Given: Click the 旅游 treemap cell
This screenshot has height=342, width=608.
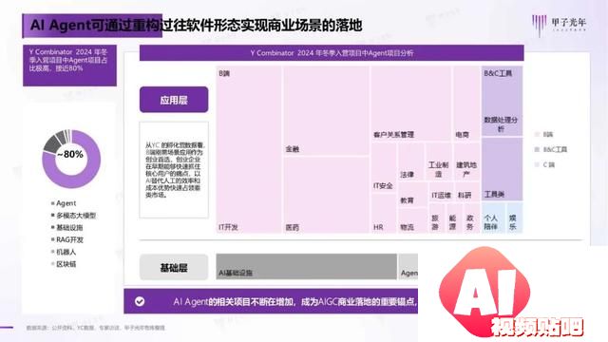Looking at the screenshot, I should 436,218.
